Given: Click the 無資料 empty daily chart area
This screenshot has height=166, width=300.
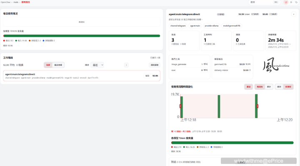Looking at the screenshot, I should [82, 22].
